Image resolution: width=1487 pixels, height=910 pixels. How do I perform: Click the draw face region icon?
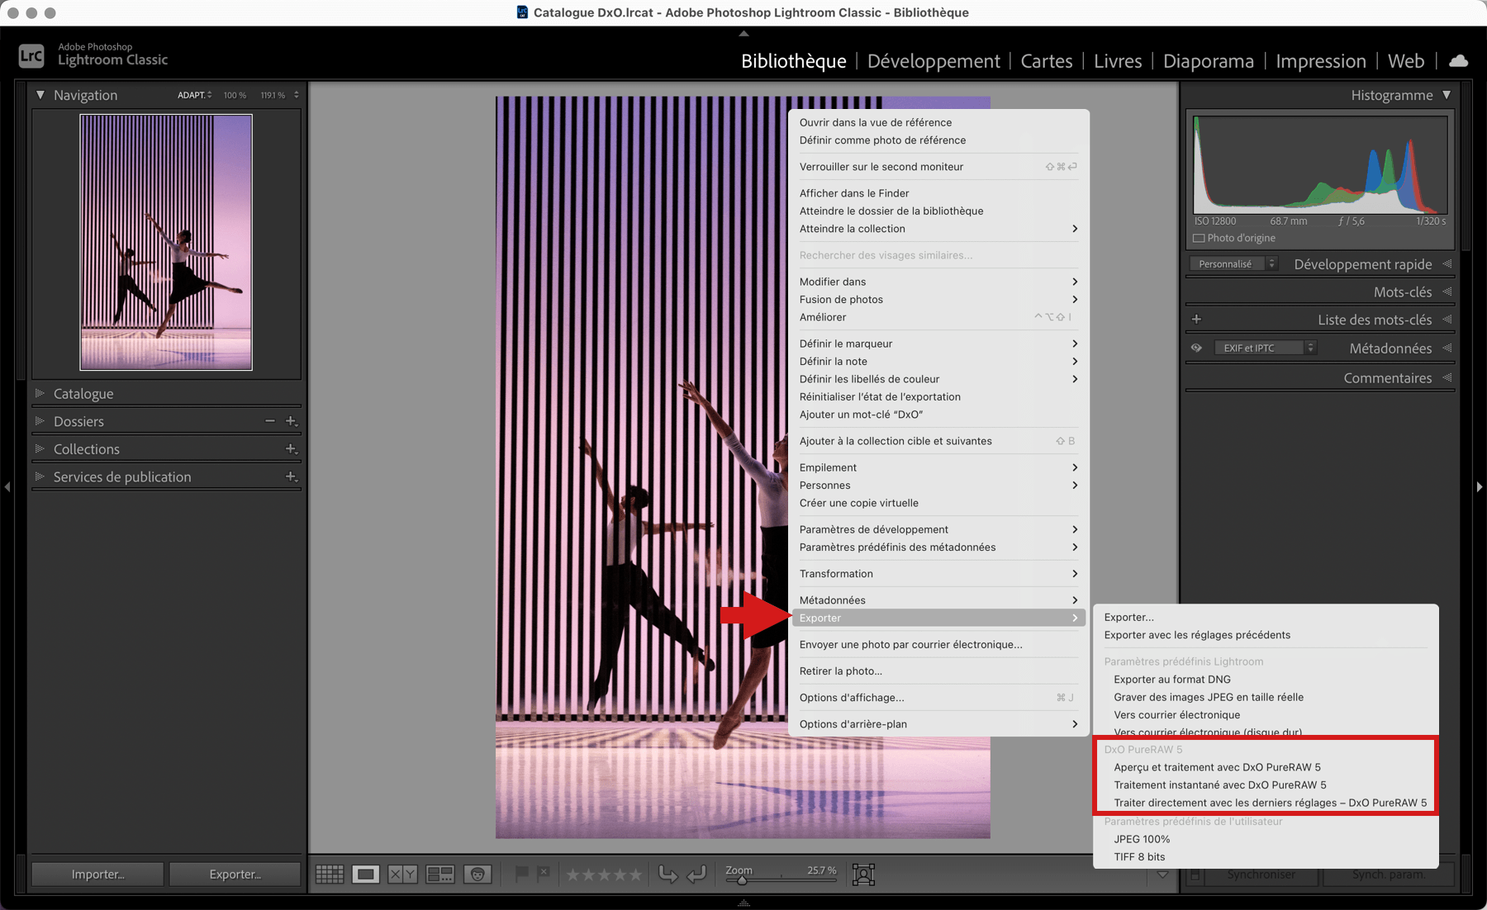tap(863, 874)
